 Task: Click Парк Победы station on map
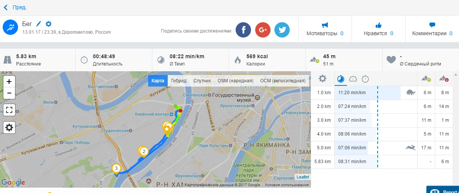(x=75, y=143)
